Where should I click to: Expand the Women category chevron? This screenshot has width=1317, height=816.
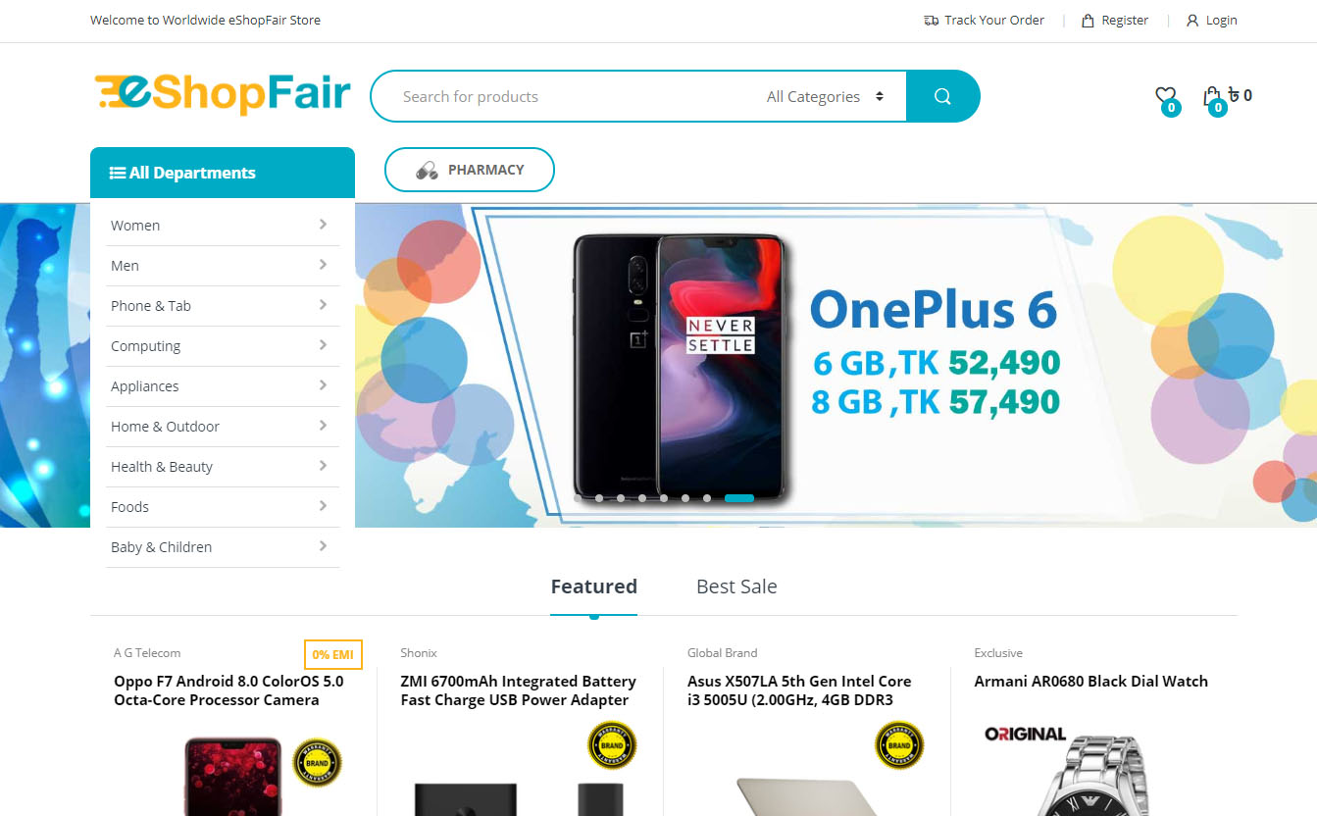coord(323,225)
